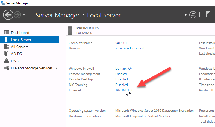Click the Processors label
The width and height of the screenshot is (215, 127).
207,111
